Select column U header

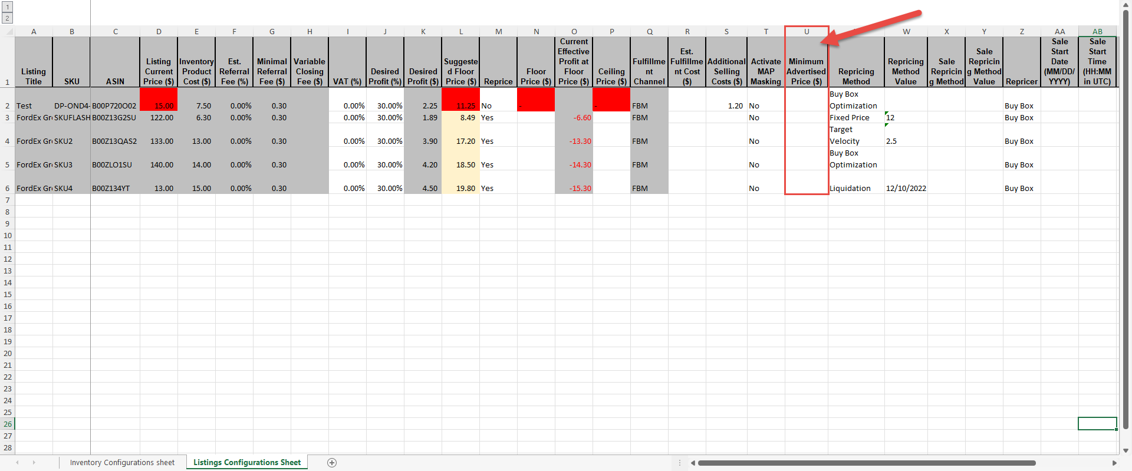point(807,31)
